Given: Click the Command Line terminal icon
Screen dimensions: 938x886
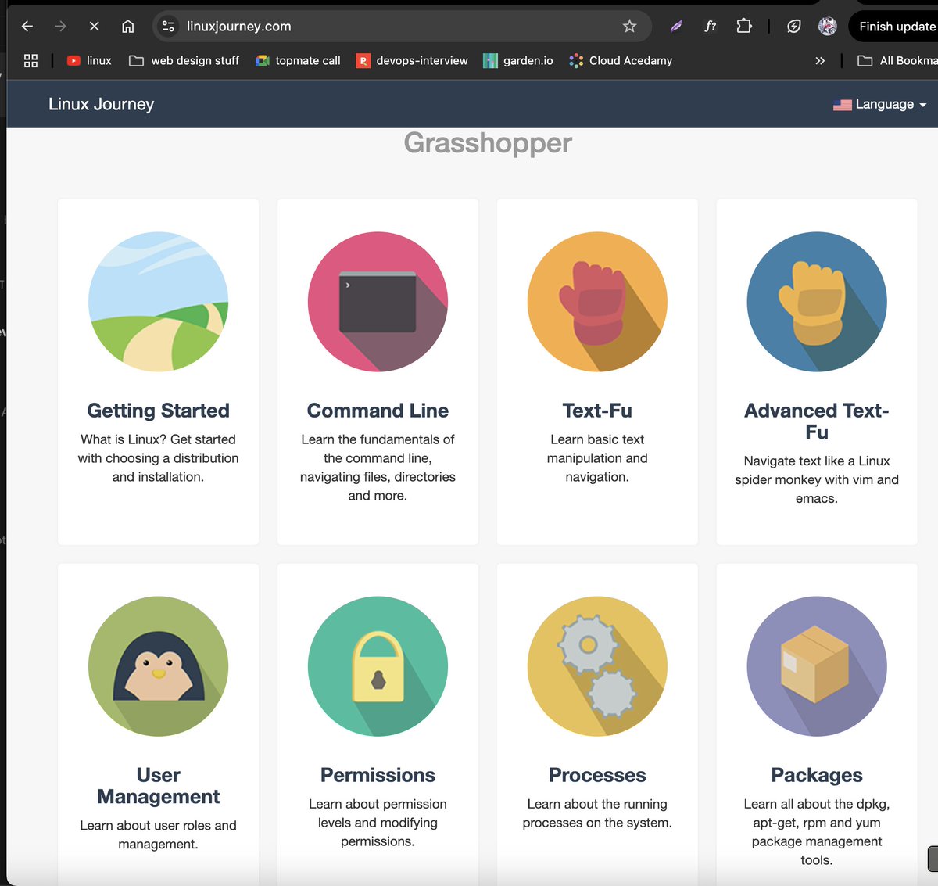Looking at the screenshot, I should pyautogui.click(x=378, y=301).
